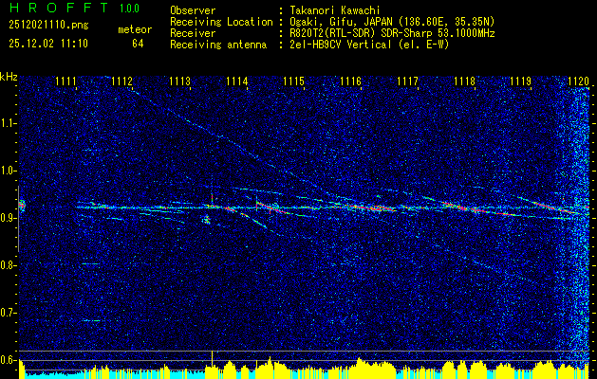Click the 0.7 kHz frequency label
The image size is (597, 379).
coord(9,313)
